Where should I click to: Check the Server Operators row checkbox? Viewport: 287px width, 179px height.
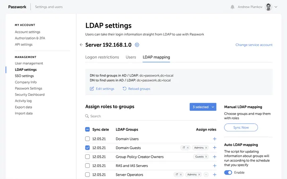click(x=87, y=175)
